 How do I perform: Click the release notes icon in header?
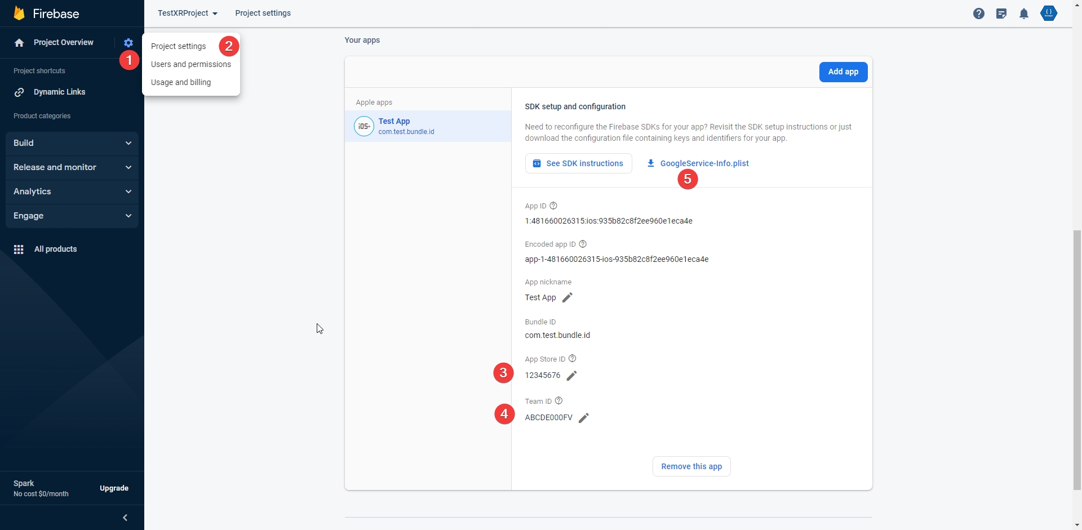pos(1001,14)
